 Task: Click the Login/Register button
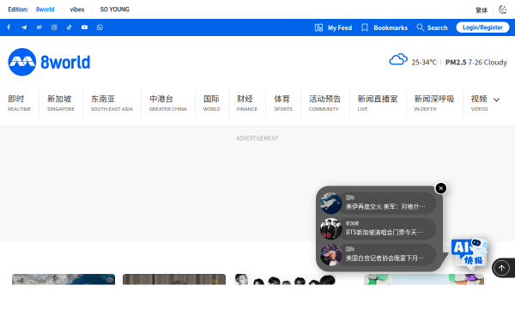point(482,27)
